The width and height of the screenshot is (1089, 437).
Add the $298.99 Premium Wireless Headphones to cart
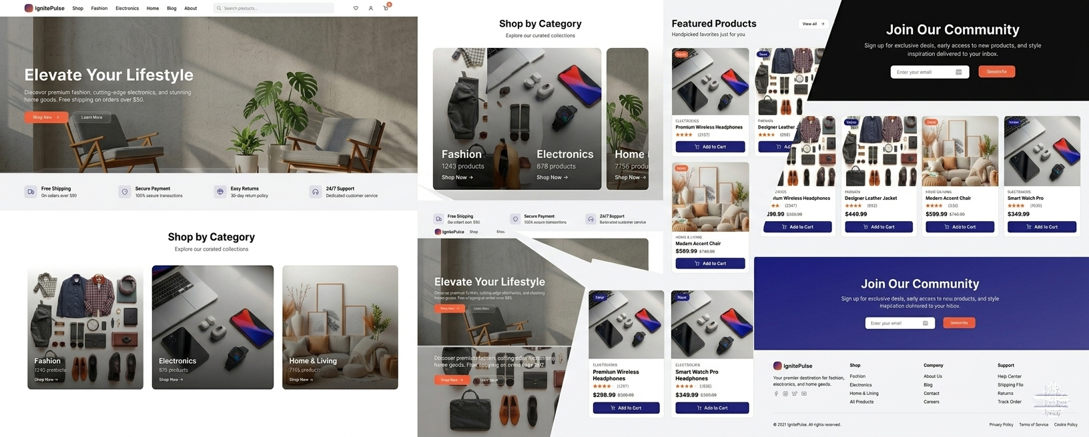[x=626, y=408]
